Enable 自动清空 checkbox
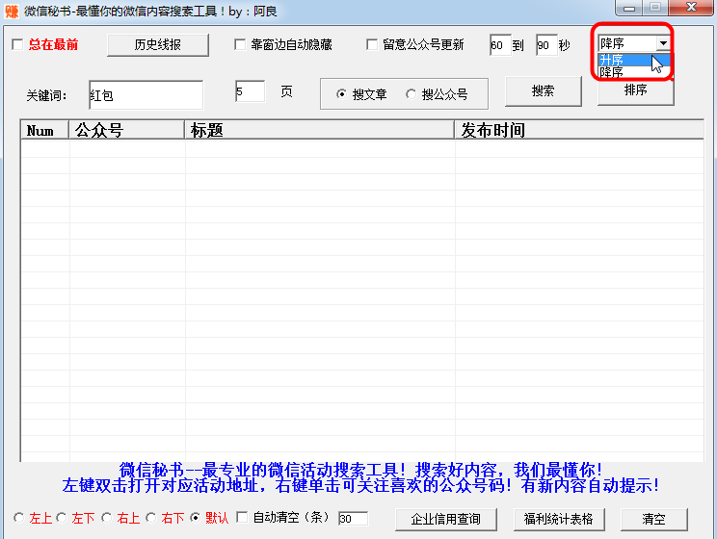 pyautogui.click(x=242, y=518)
